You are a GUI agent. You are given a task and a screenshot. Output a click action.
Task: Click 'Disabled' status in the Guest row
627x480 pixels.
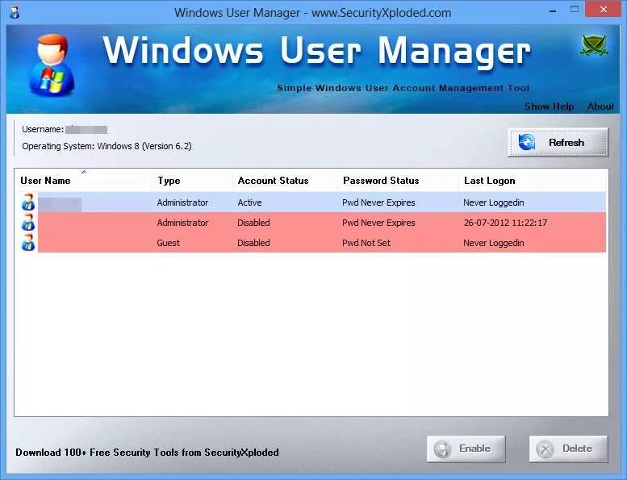click(253, 243)
